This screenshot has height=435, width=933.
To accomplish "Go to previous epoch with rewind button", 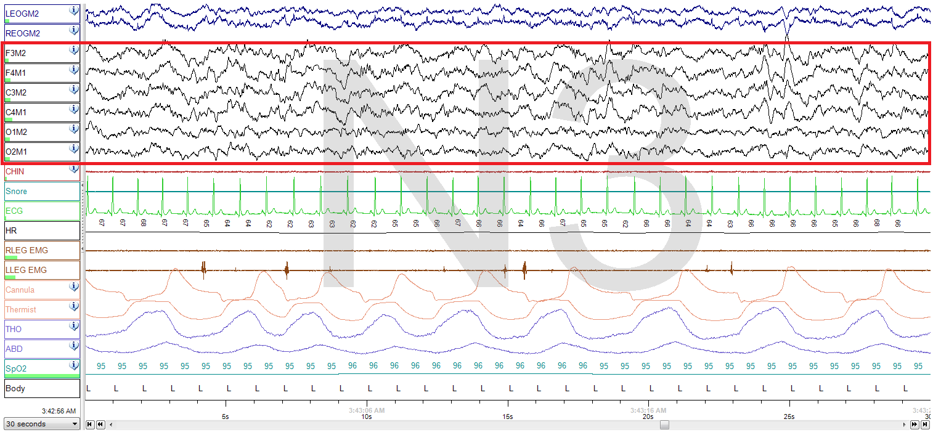I will click(100, 425).
